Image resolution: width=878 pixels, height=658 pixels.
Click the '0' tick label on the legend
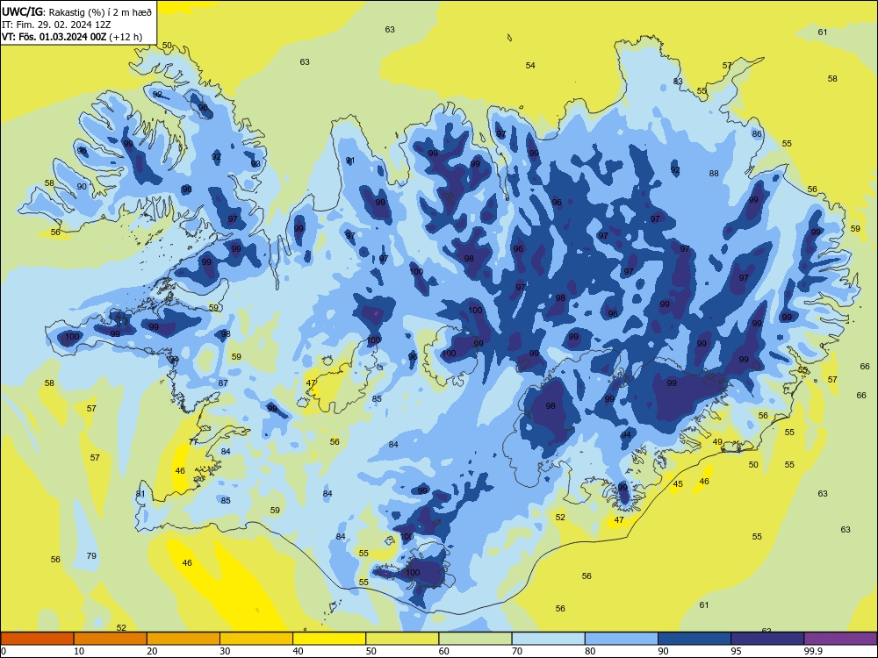click(4, 651)
